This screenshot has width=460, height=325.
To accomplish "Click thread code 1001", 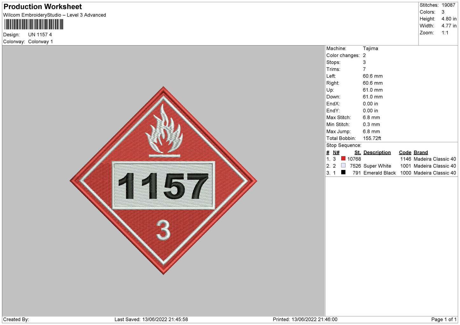I will 406,166.
